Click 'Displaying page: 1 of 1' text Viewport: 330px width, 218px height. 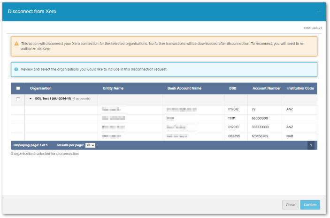pyautogui.click(x=31, y=145)
